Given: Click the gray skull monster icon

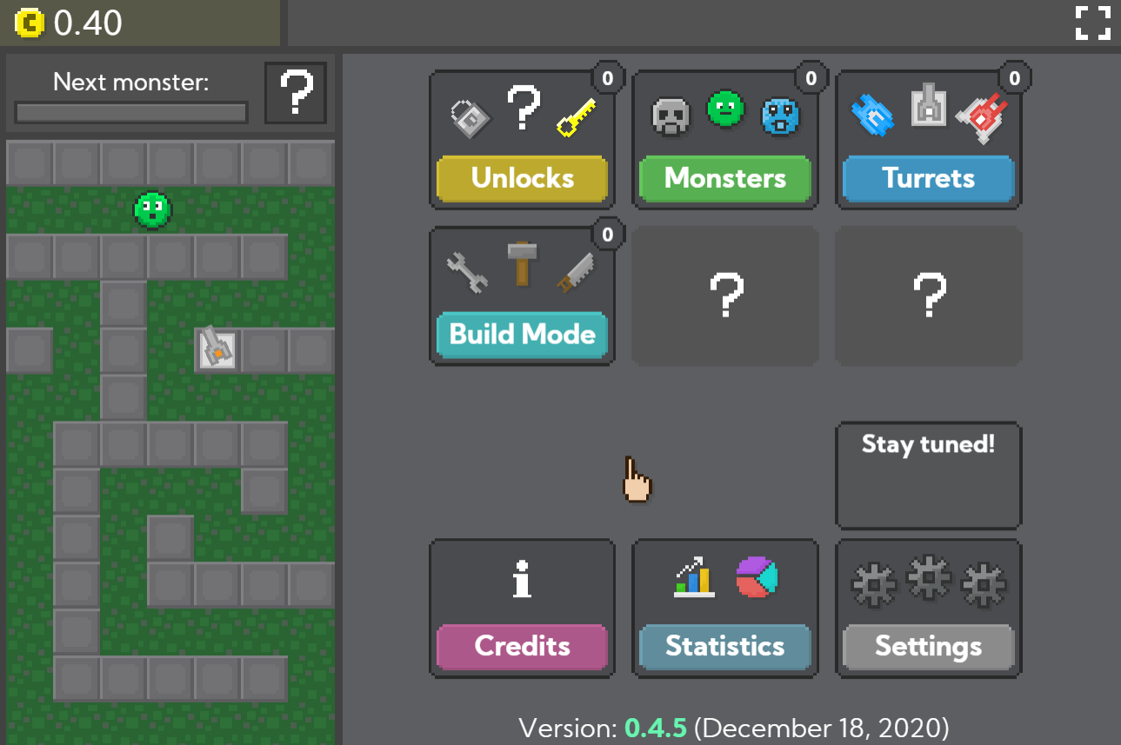Looking at the screenshot, I should pyautogui.click(x=671, y=116).
